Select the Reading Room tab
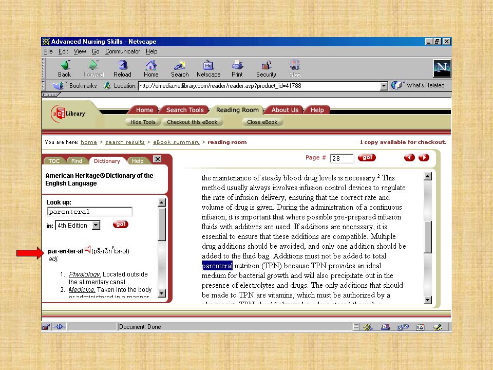The width and height of the screenshot is (493, 370). point(237,110)
